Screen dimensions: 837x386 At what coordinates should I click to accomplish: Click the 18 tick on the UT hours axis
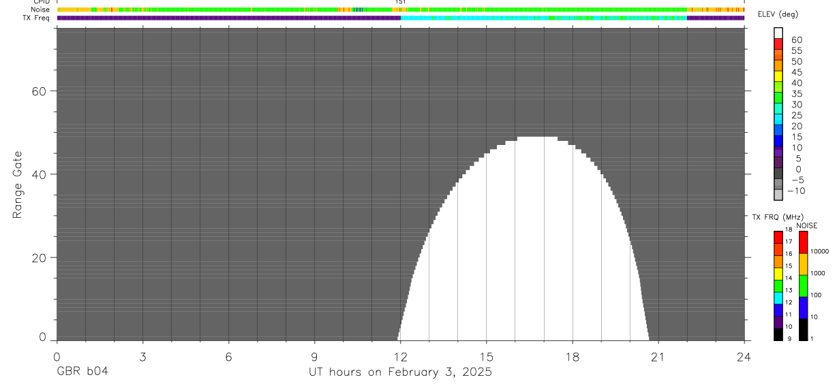click(x=573, y=356)
